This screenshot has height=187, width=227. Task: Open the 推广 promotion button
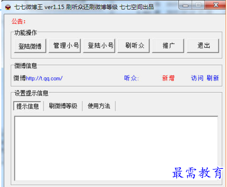pos(168,46)
